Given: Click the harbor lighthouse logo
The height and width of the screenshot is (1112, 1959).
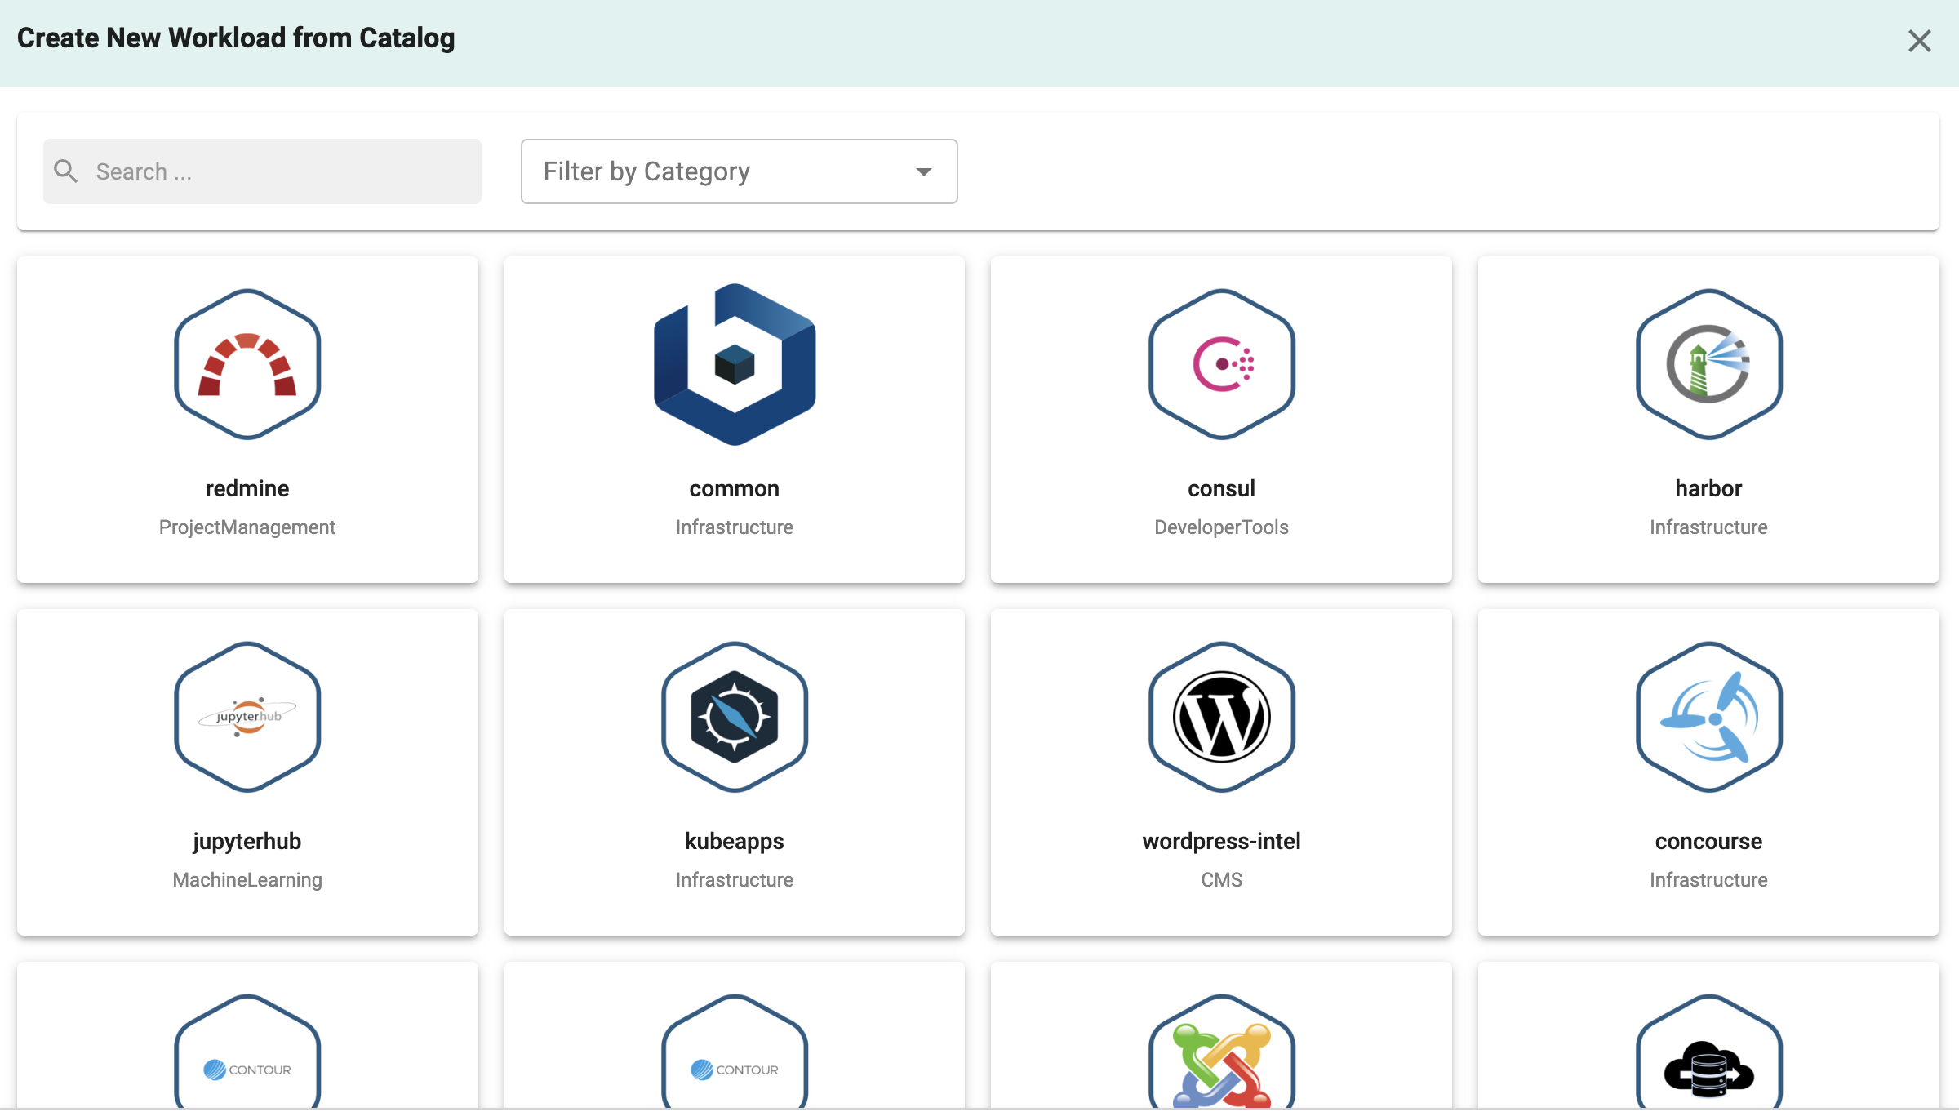Looking at the screenshot, I should [1708, 364].
